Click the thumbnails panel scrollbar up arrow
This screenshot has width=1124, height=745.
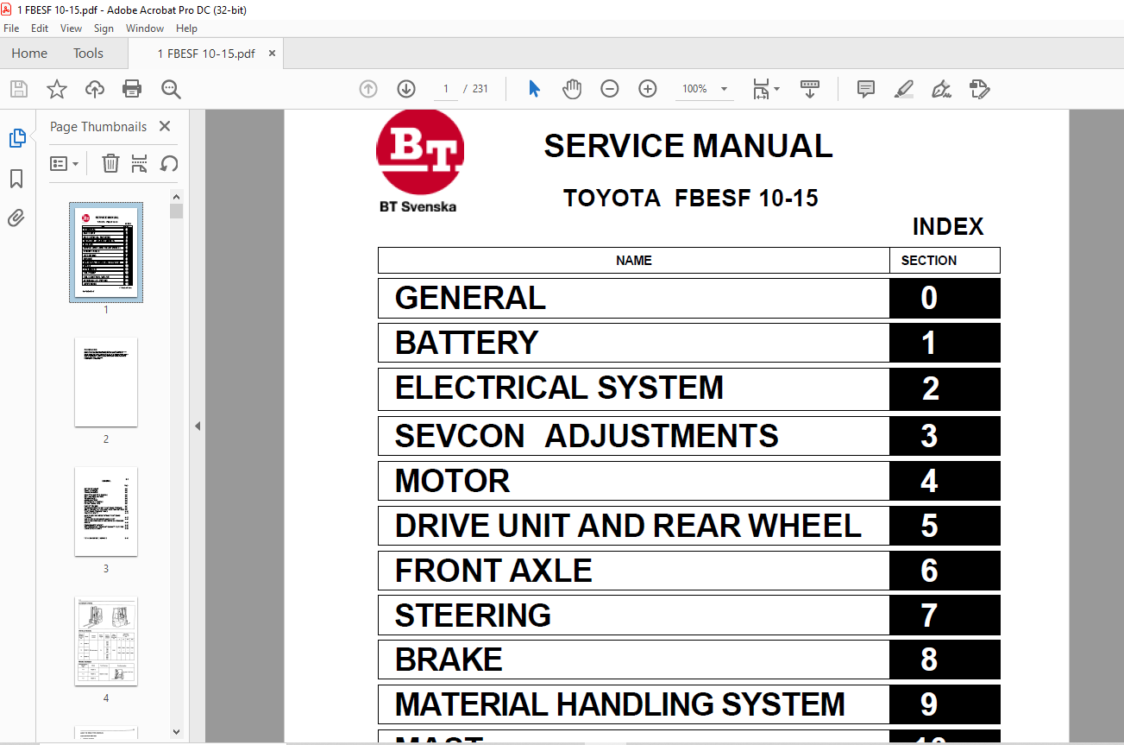click(176, 197)
